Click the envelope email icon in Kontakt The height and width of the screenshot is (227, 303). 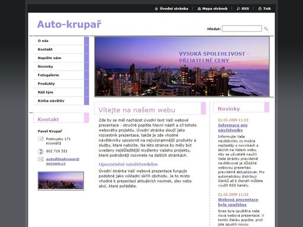click(x=40, y=159)
